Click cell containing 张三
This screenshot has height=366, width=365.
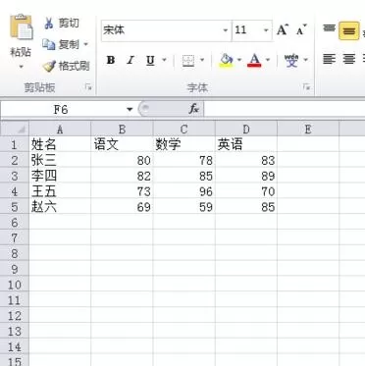[x=60, y=160]
